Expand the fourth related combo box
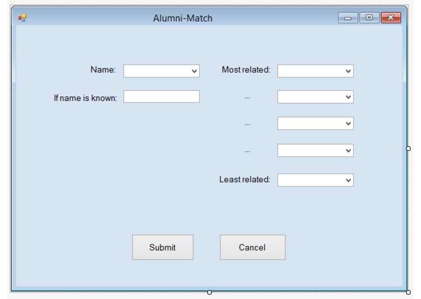 click(316, 151)
